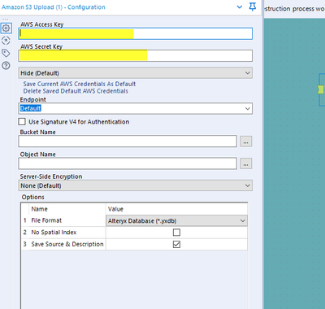The image size is (325, 309).
Task: Click row number 1 in Options table
Action: tap(25, 220)
